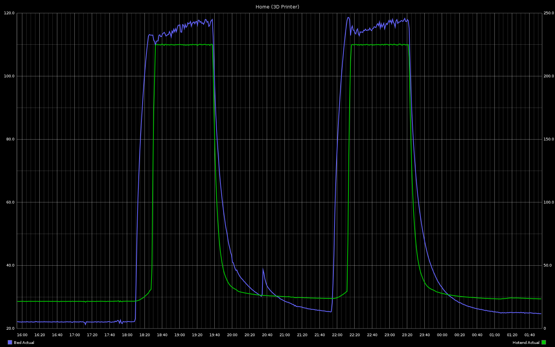
Task: Click the 80.0 left axis label
Action: [9, 139]
